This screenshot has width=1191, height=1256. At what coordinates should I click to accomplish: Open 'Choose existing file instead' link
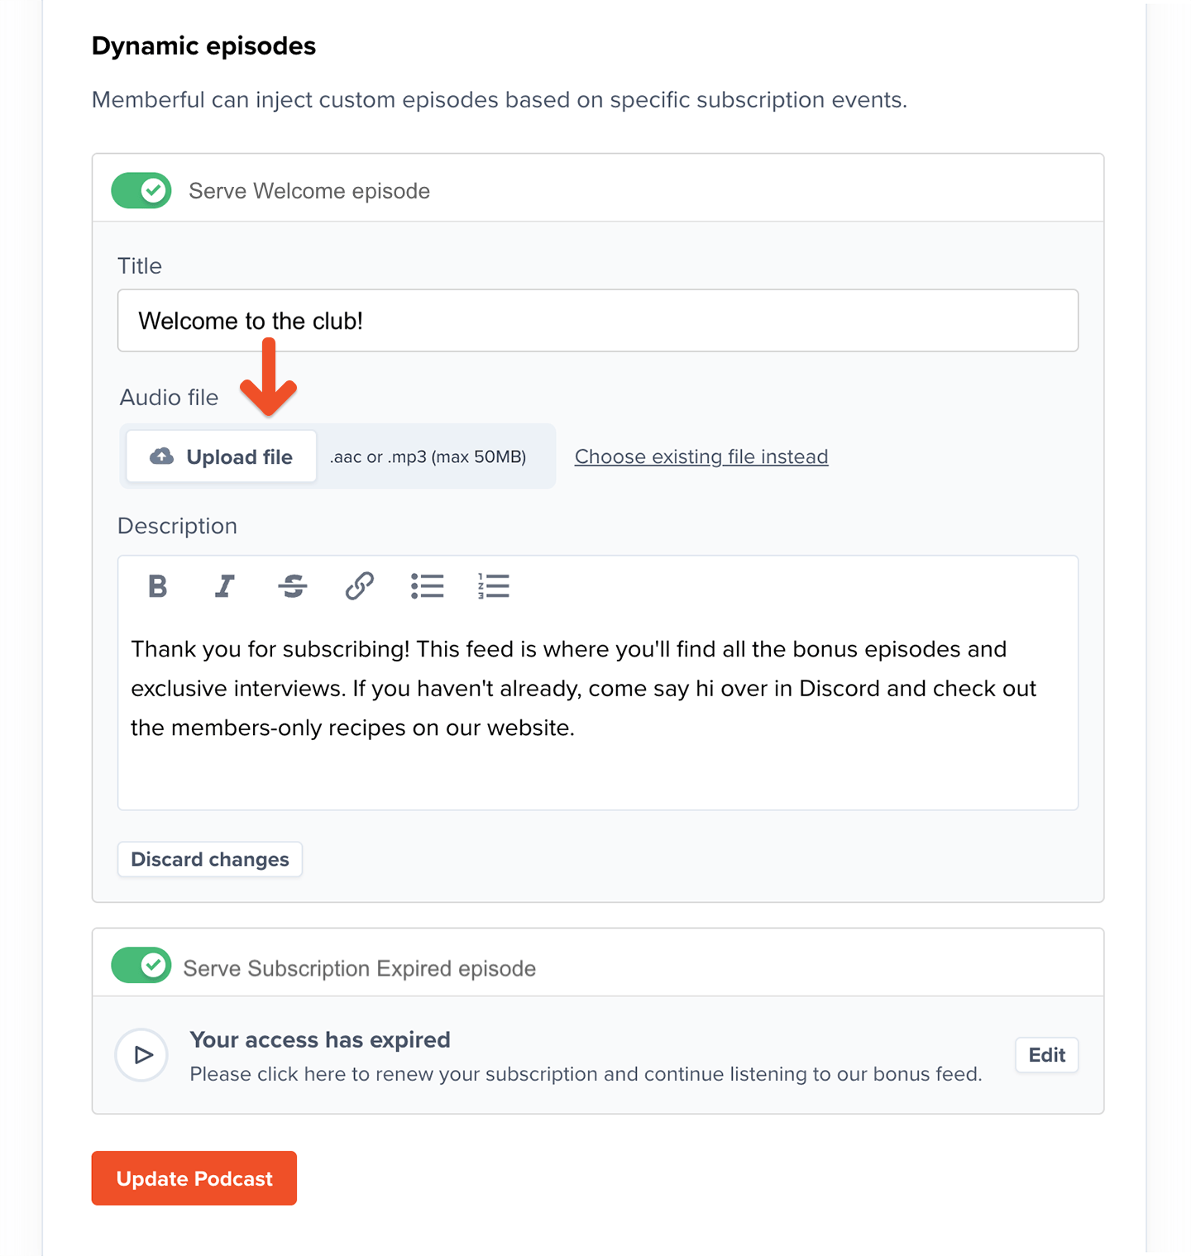click(x=701, y=456)
